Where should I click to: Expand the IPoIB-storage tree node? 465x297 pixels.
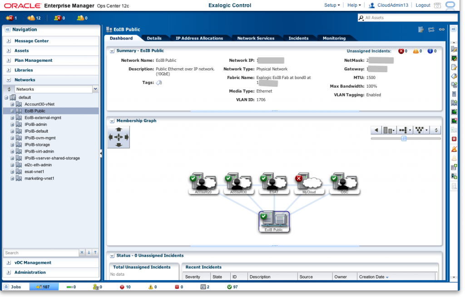[x=12, y=145]
